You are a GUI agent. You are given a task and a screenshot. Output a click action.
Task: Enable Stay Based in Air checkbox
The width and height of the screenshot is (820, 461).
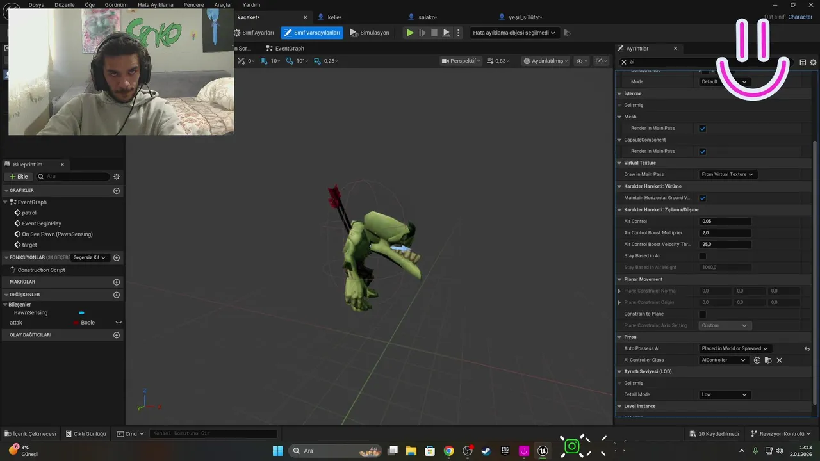pos(703,255)
